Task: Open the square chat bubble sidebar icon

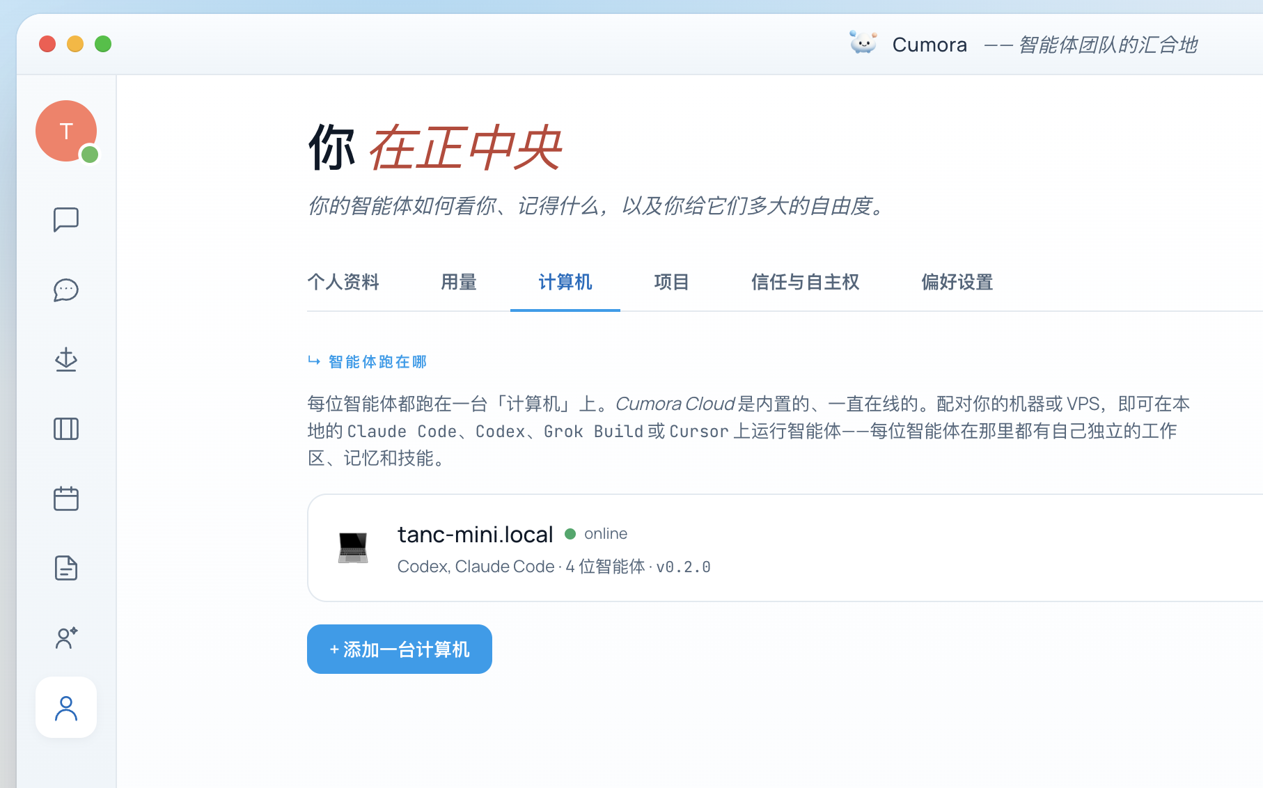Action: tap(66, 220)
